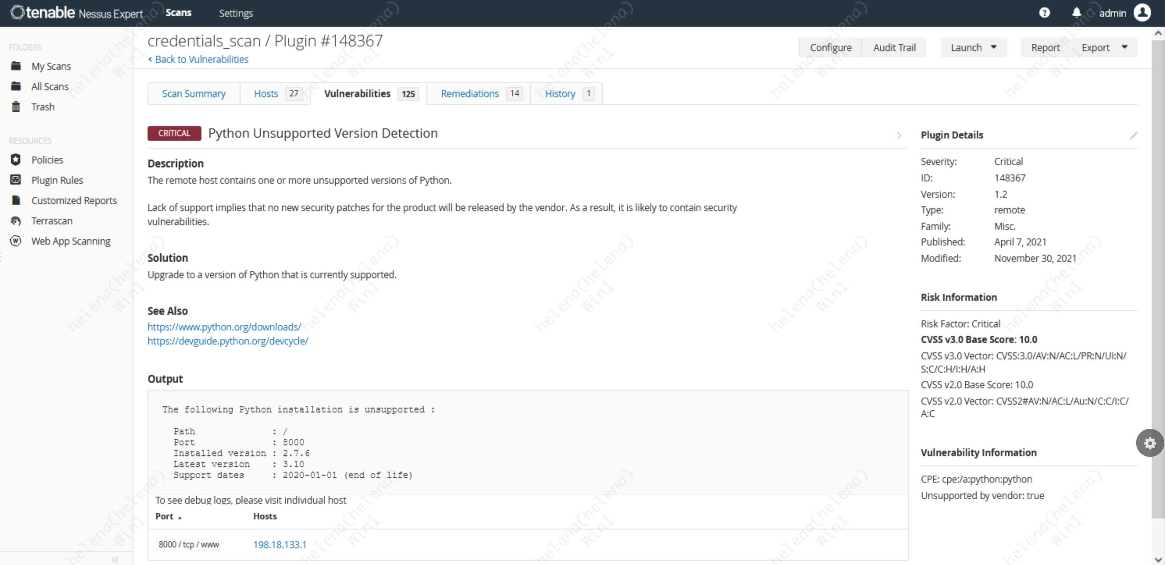Open the Scan Summary tab
Image resolution: width=1165 pixels, height=565 pixels.
[194, 94]
